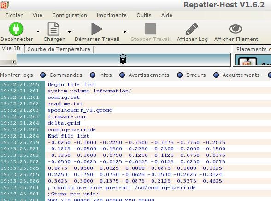This screenshot has height=201, width=271.
Task: Open the Imprimante menu
Action: 112,15
